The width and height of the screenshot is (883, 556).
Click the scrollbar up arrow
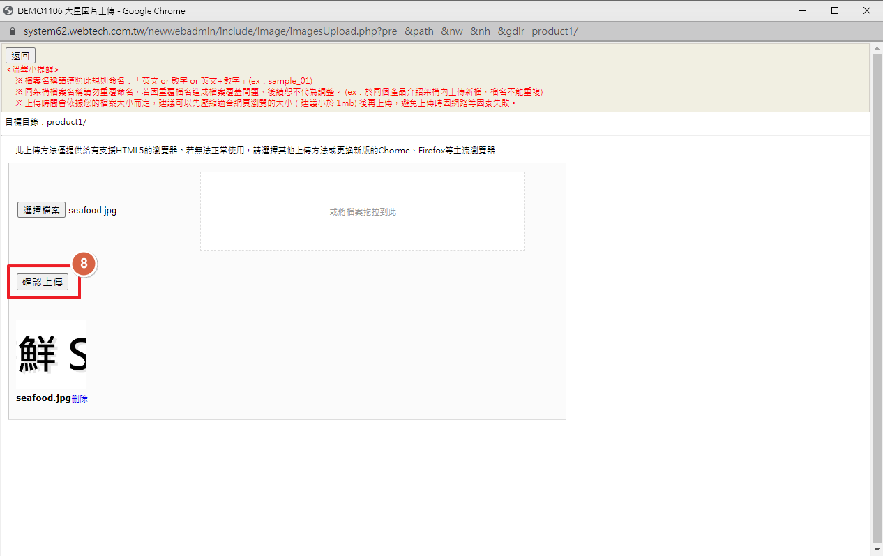pyautogui.click(x=877, y=48)
